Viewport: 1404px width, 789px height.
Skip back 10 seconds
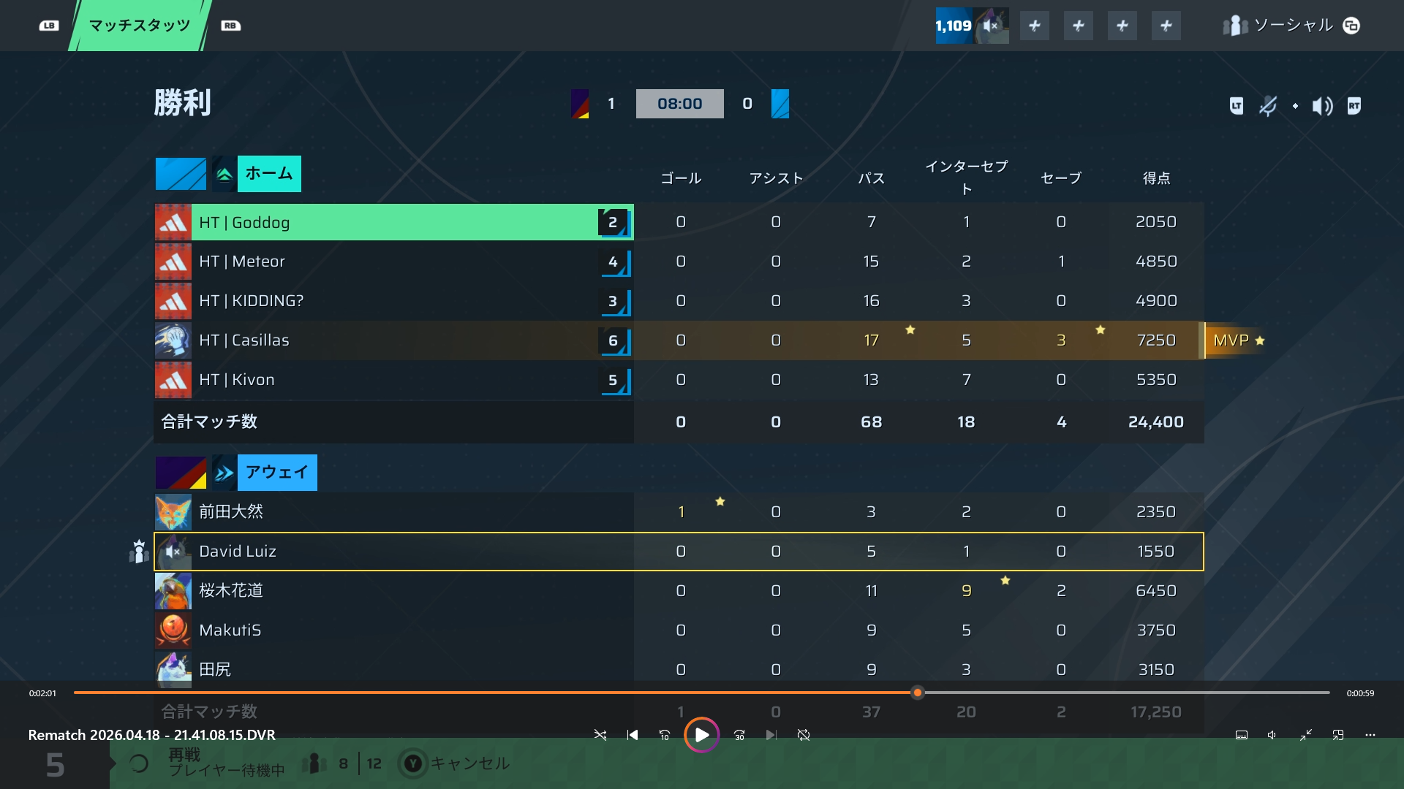pos(664,735)
